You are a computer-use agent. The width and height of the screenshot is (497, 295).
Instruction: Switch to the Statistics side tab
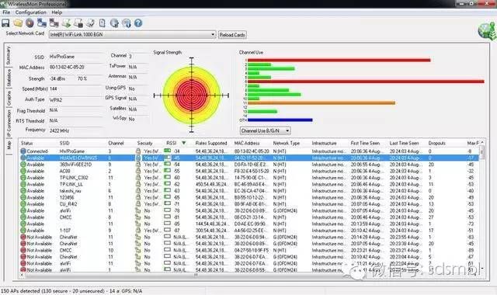pyautogui.click(x=9, y=78)
